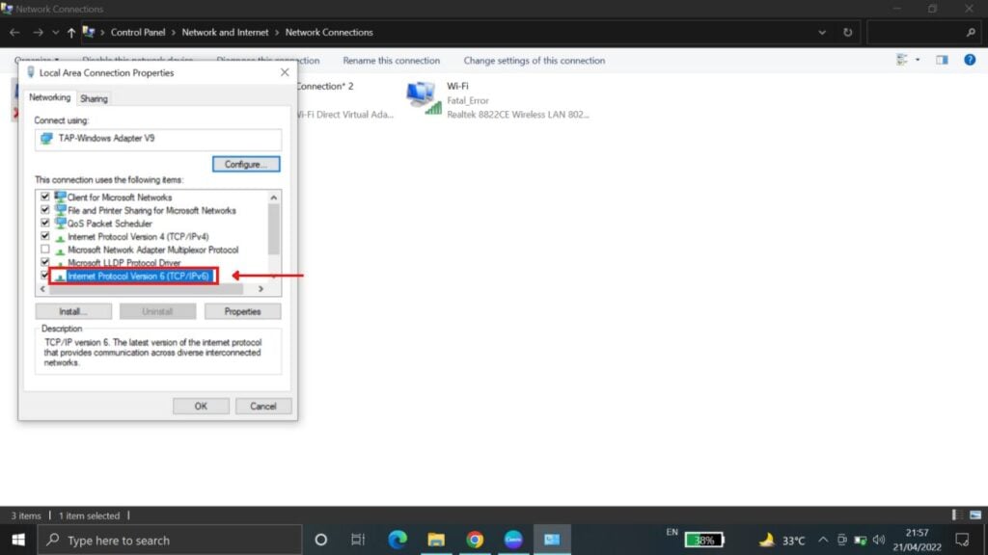Open File Explorer from the taskbar
988x555 pixels.
tap(436, 540)
